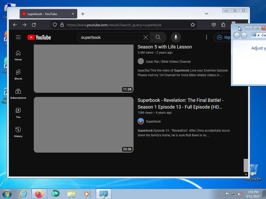Open Home in the YouTube sidebar
The width and height of the screenshot is (266, 199).
(18, 56)
